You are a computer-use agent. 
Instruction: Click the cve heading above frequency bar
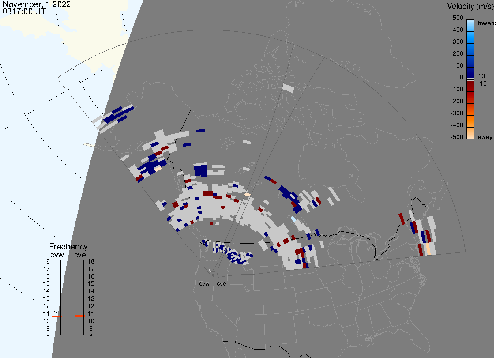(x=80, y=255)
